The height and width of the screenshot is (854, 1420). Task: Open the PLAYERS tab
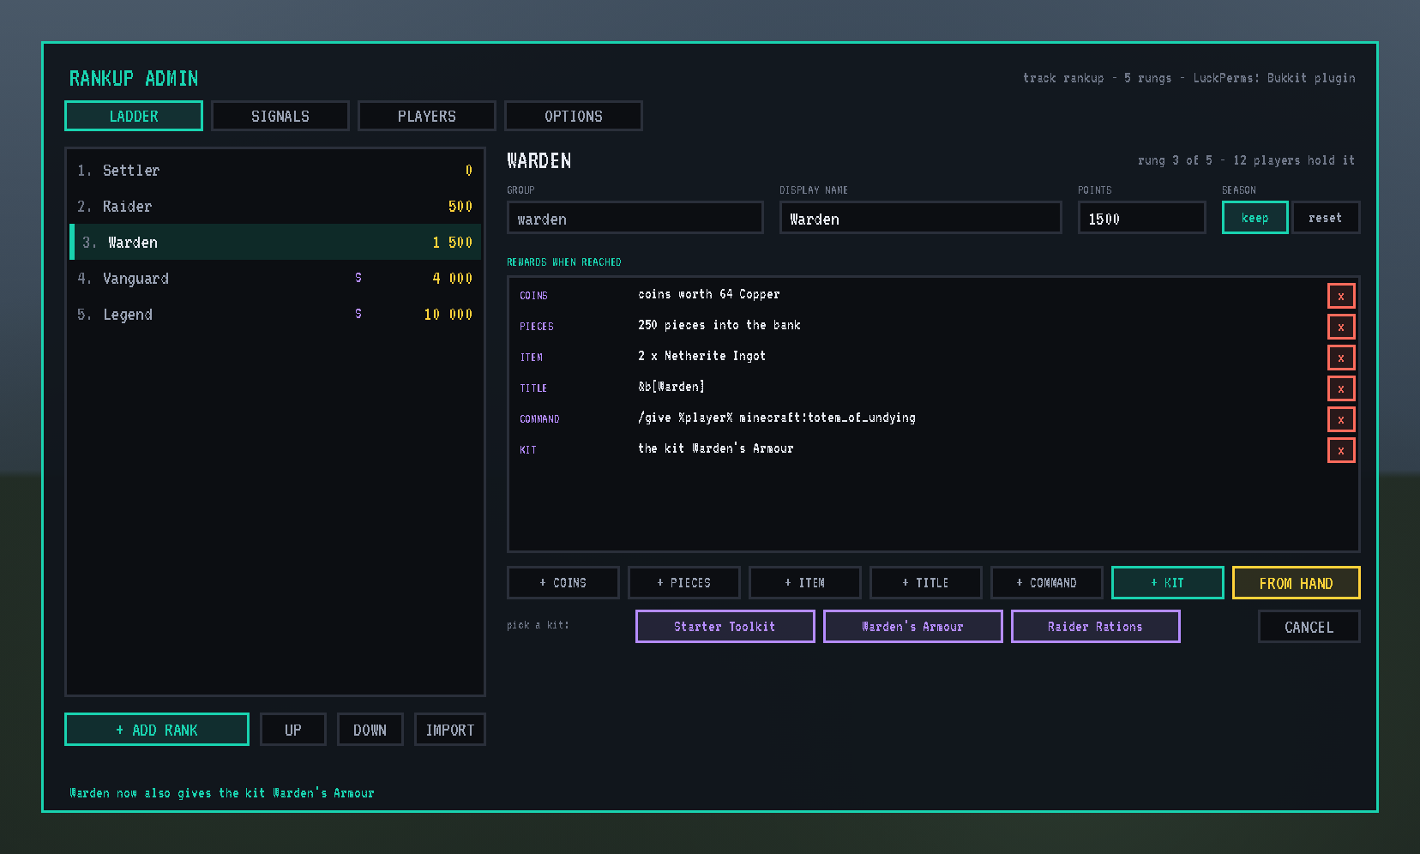(427, 116)
